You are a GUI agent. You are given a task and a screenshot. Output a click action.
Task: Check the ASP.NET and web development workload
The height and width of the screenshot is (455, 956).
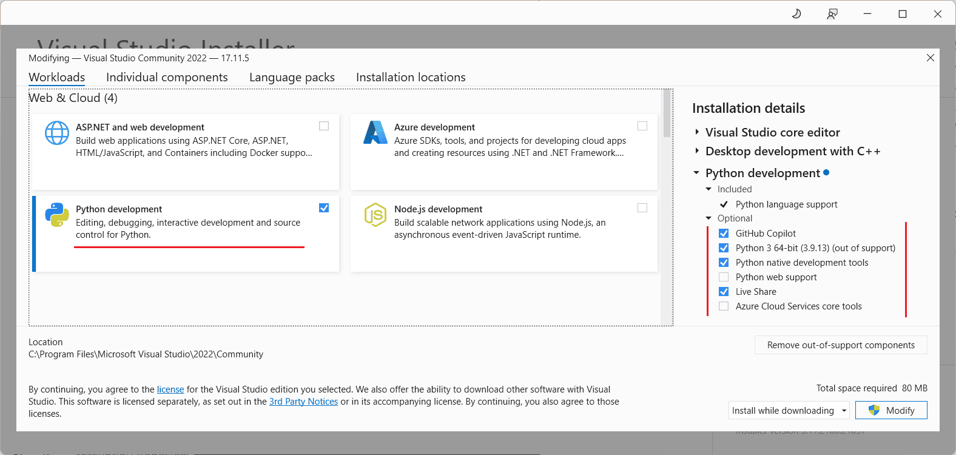click(x=324, y=126)
